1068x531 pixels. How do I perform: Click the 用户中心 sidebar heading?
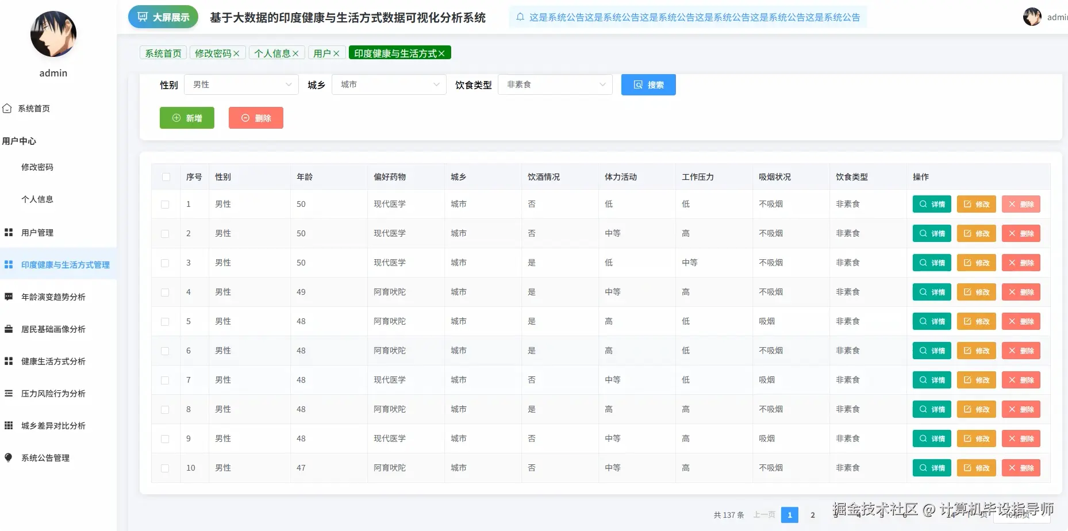click(x=19, y=141)
